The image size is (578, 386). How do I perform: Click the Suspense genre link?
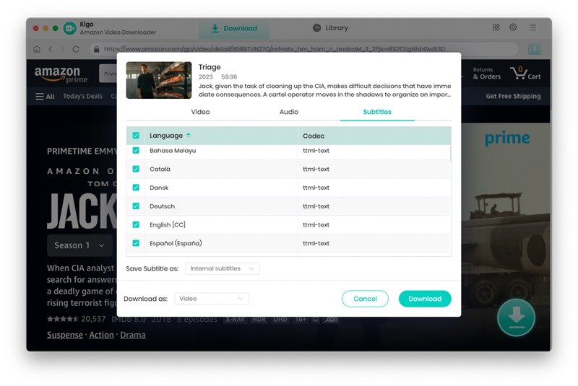pyautogui.click(x=65, y=335)
